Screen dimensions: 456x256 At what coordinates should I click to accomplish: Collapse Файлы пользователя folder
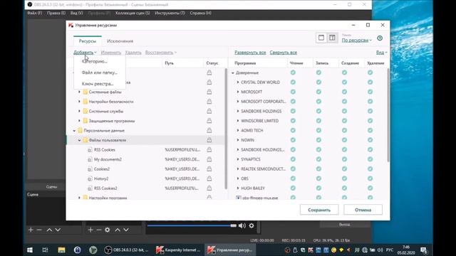click(x=79, y=140)
